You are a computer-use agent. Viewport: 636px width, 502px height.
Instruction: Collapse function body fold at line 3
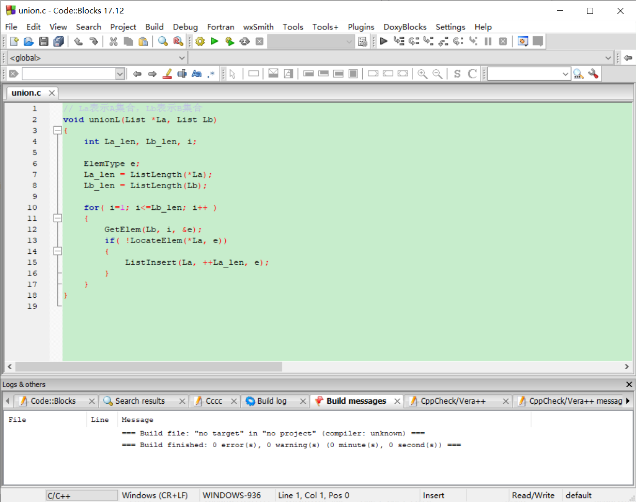click(57, 131)
